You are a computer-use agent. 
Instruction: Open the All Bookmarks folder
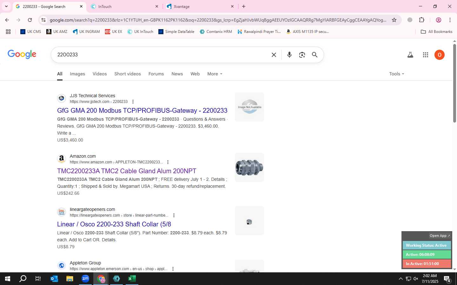[x=436, y=32]
